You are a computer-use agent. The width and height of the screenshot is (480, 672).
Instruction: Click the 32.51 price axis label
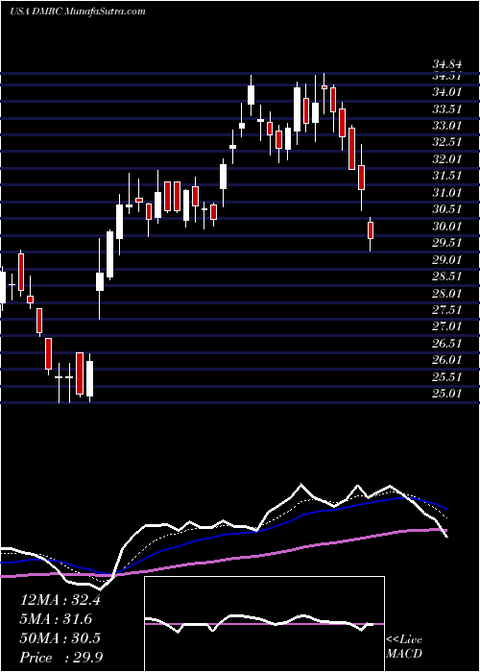pyautogui.click(x=446, y=142)
